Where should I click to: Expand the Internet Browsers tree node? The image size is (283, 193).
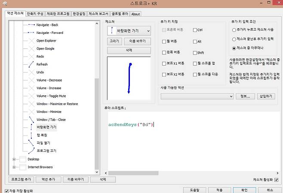pyautogui.click(x=14, y=167)
